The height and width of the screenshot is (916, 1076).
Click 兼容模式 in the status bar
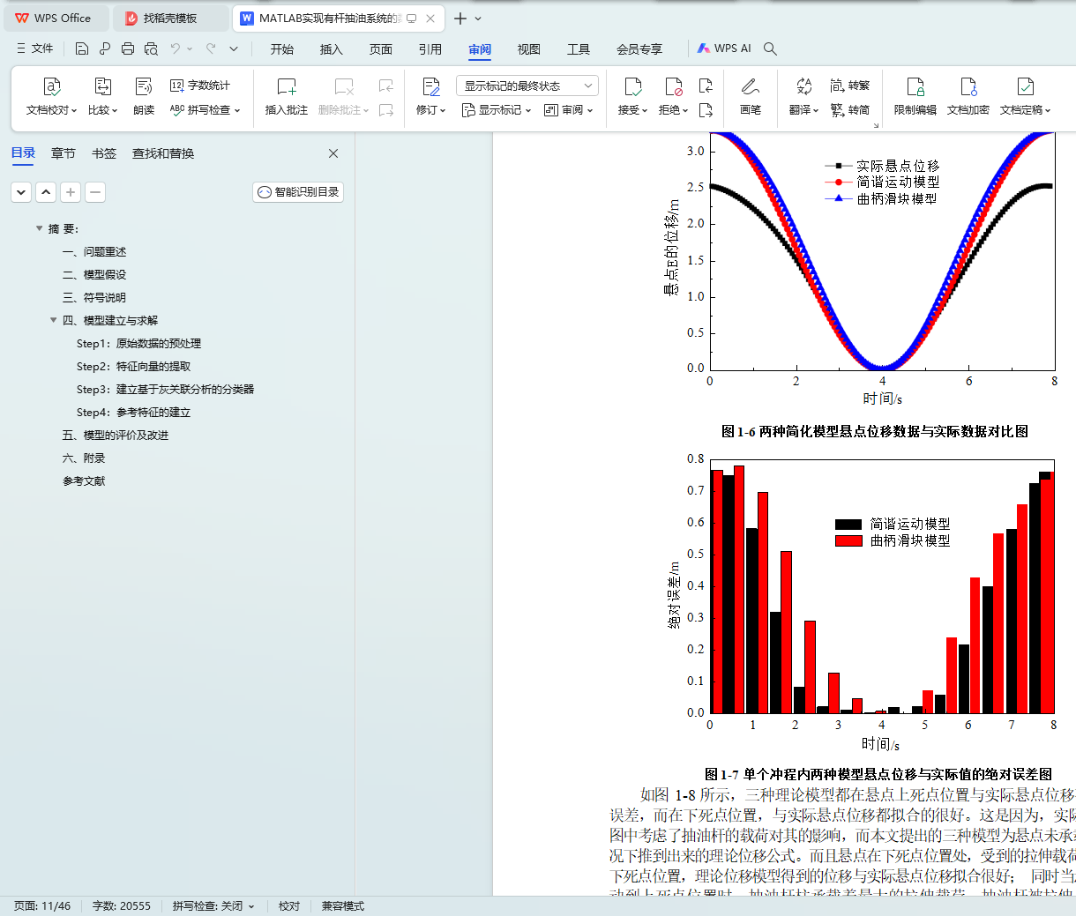point(343,906)
